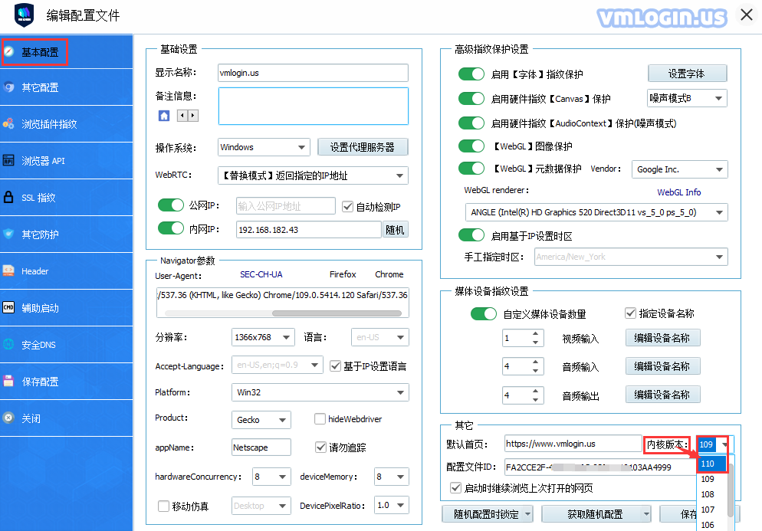Click the 设置代理服务器 button
762x531 pixels.
pos(363,147)
